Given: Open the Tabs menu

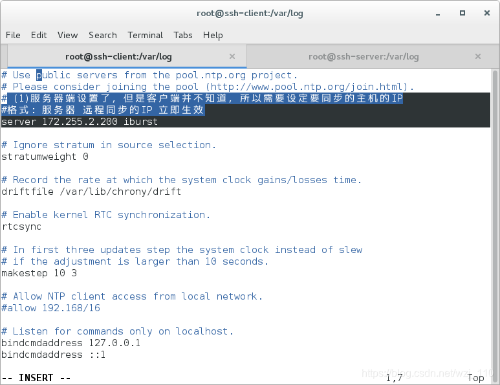Looking at the screenshot, I should pyautogui.click(x=183, y=35).
